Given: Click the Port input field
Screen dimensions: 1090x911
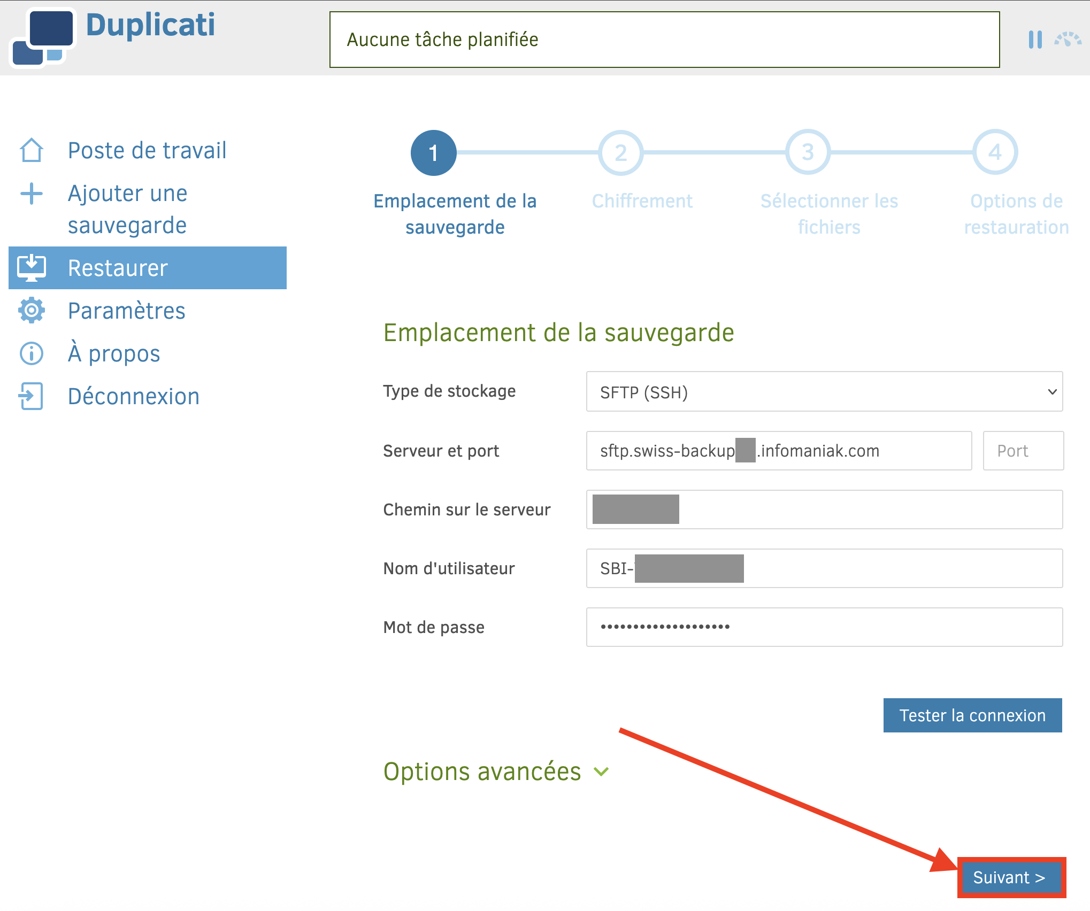Looking at the screenshot, I should click(x=1023, y=451).
